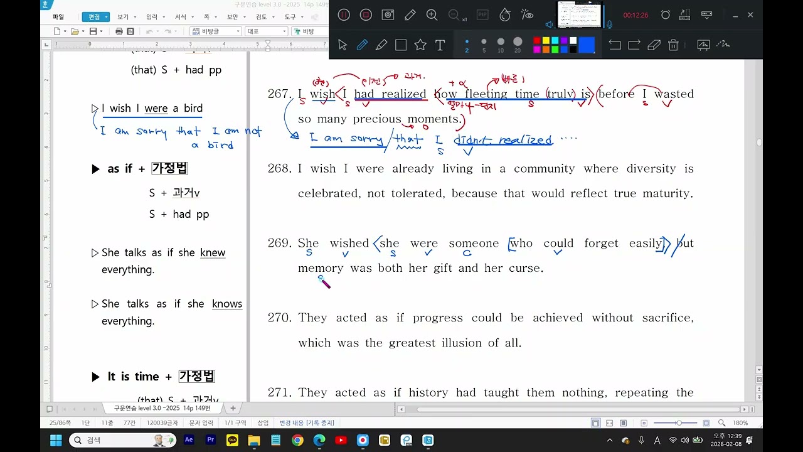Viewport: 803px width, 452px height.
Task: Set pen thickness to 2
Action: click(x=467, y=45)
